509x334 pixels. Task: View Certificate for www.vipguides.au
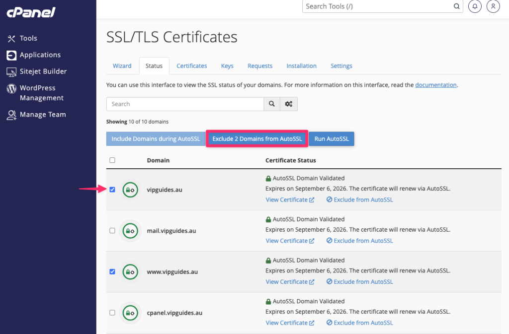click(x=290, y=282)
